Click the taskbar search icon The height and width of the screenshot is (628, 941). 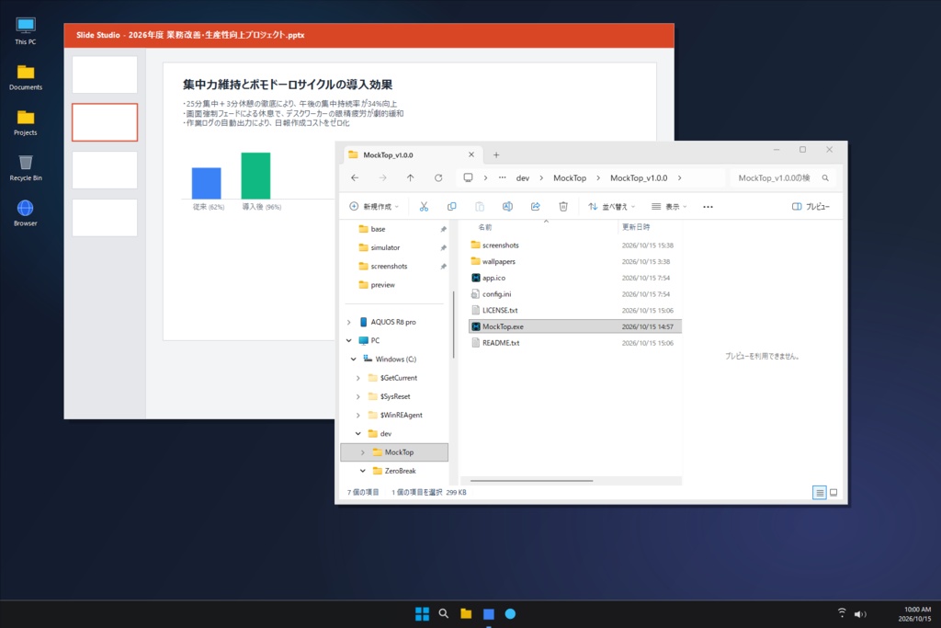[x=444, y=613]
